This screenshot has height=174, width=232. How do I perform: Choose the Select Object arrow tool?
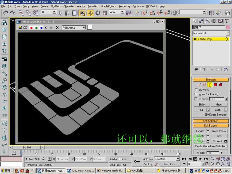click(x=60, y=13)
